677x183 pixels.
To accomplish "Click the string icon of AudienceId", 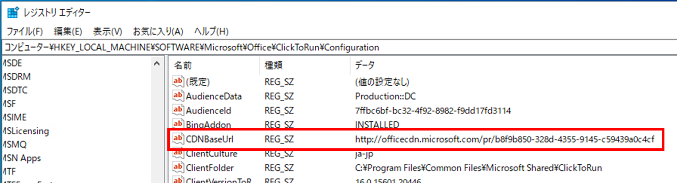I will (178, 110).
